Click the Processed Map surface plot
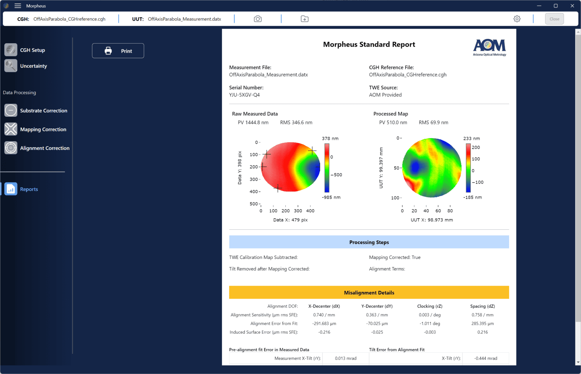 point(432,168)
